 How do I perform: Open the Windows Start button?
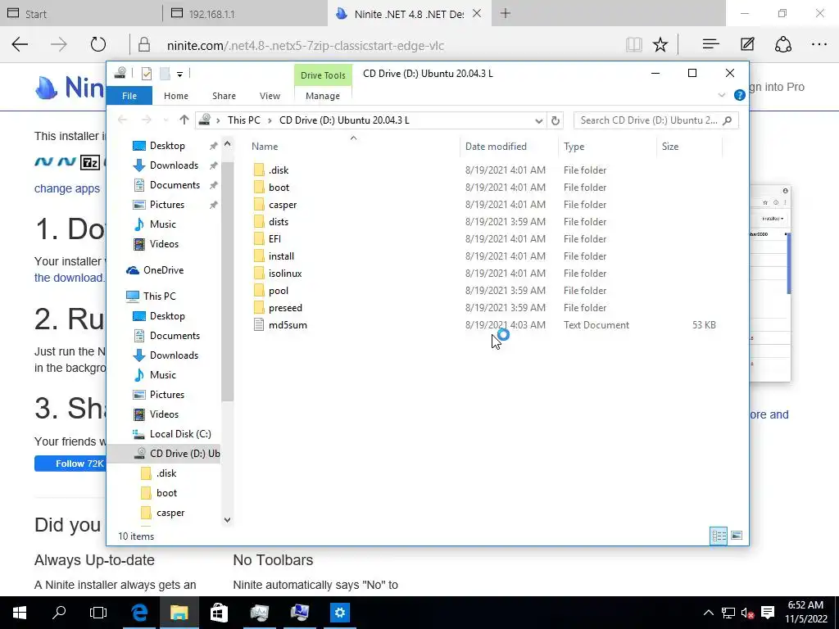20,613
